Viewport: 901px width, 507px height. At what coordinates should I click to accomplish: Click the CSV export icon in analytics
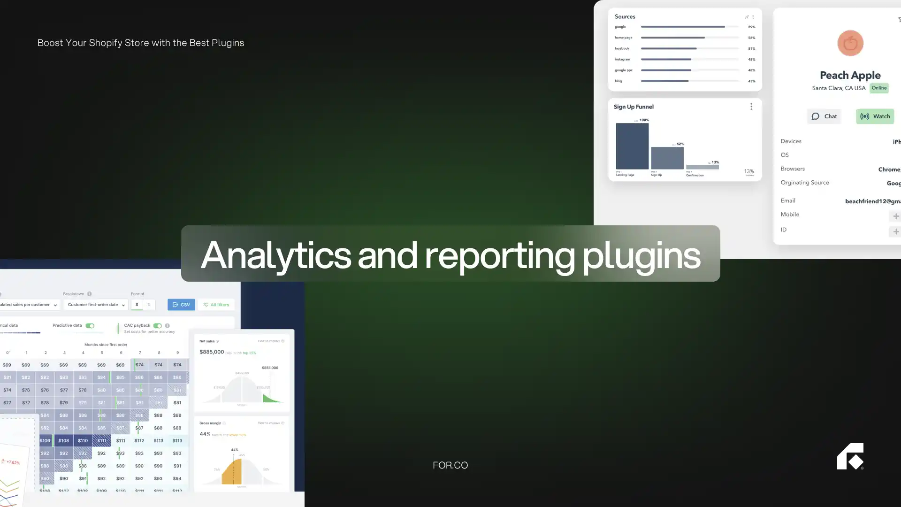181,304
